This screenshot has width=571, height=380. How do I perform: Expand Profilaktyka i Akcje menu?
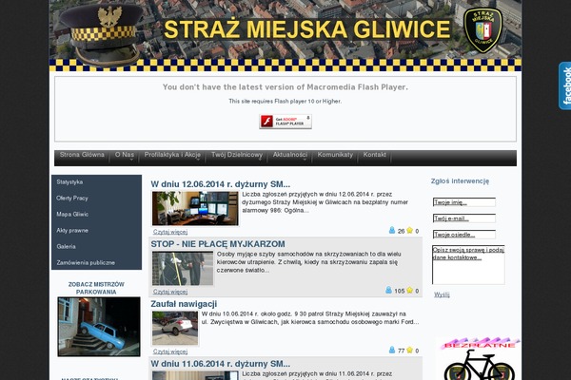172,155
